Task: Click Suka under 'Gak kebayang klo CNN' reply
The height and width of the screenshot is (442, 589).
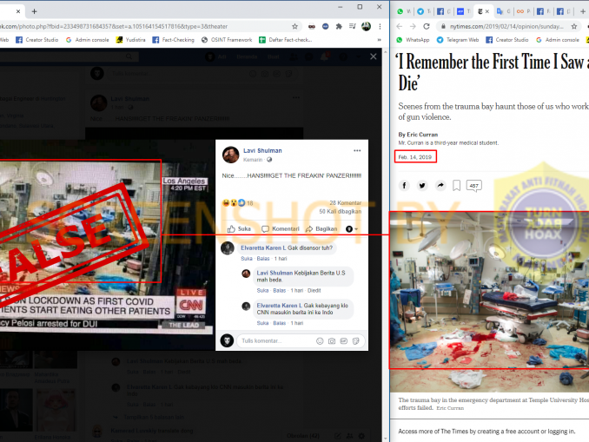Action: click(262, 323)
